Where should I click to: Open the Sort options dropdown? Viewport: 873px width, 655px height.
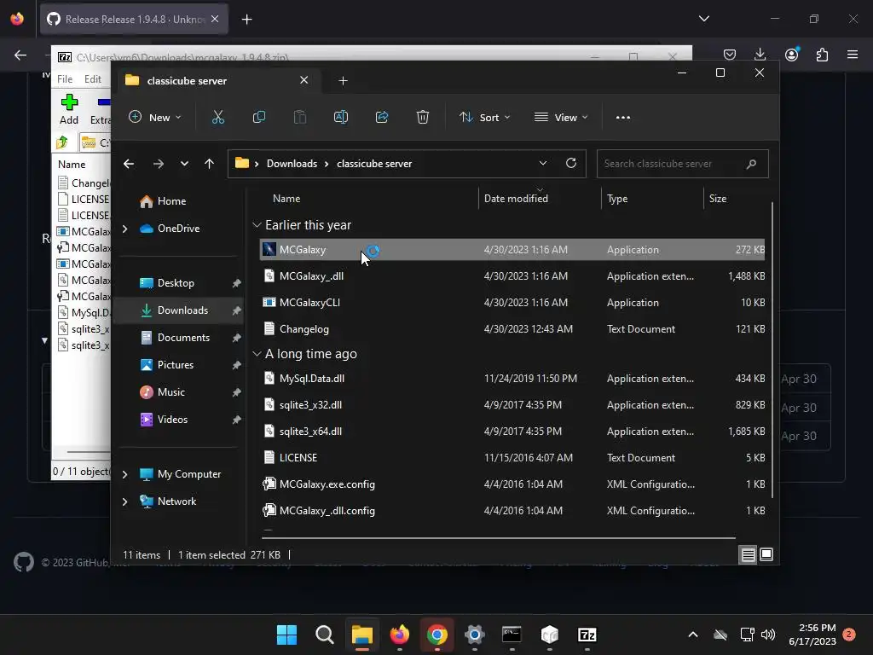[484, 118]
